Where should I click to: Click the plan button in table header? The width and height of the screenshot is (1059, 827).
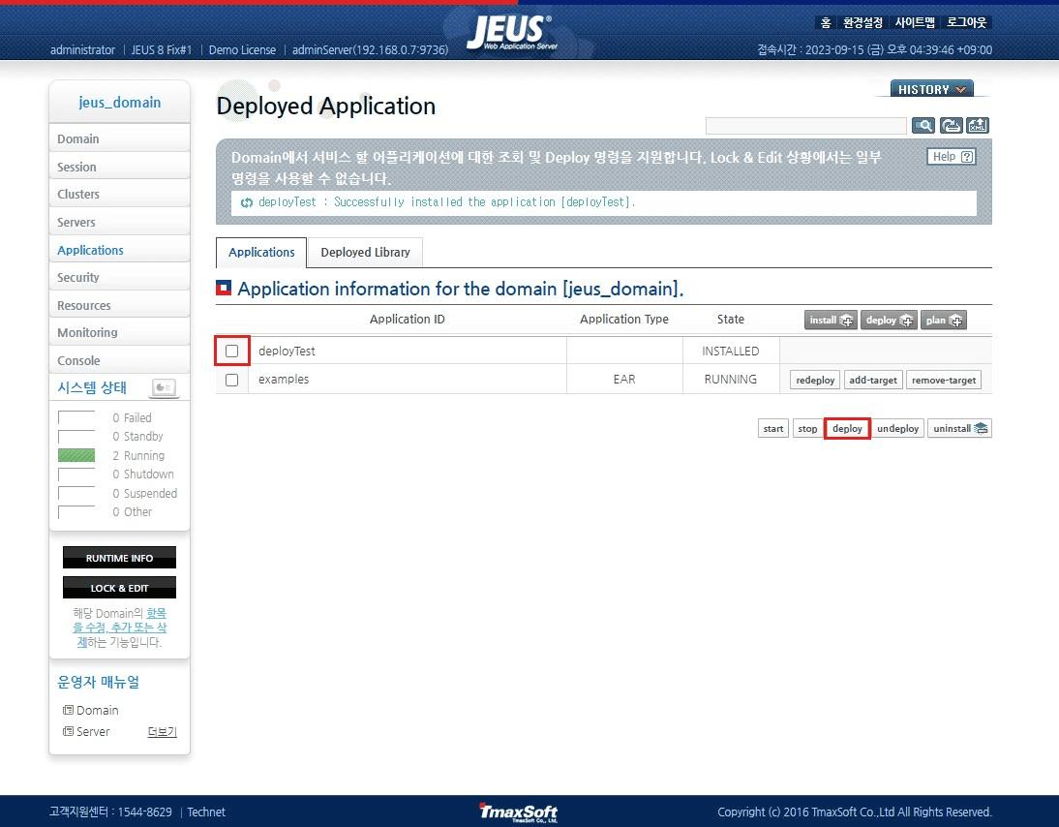944,321
